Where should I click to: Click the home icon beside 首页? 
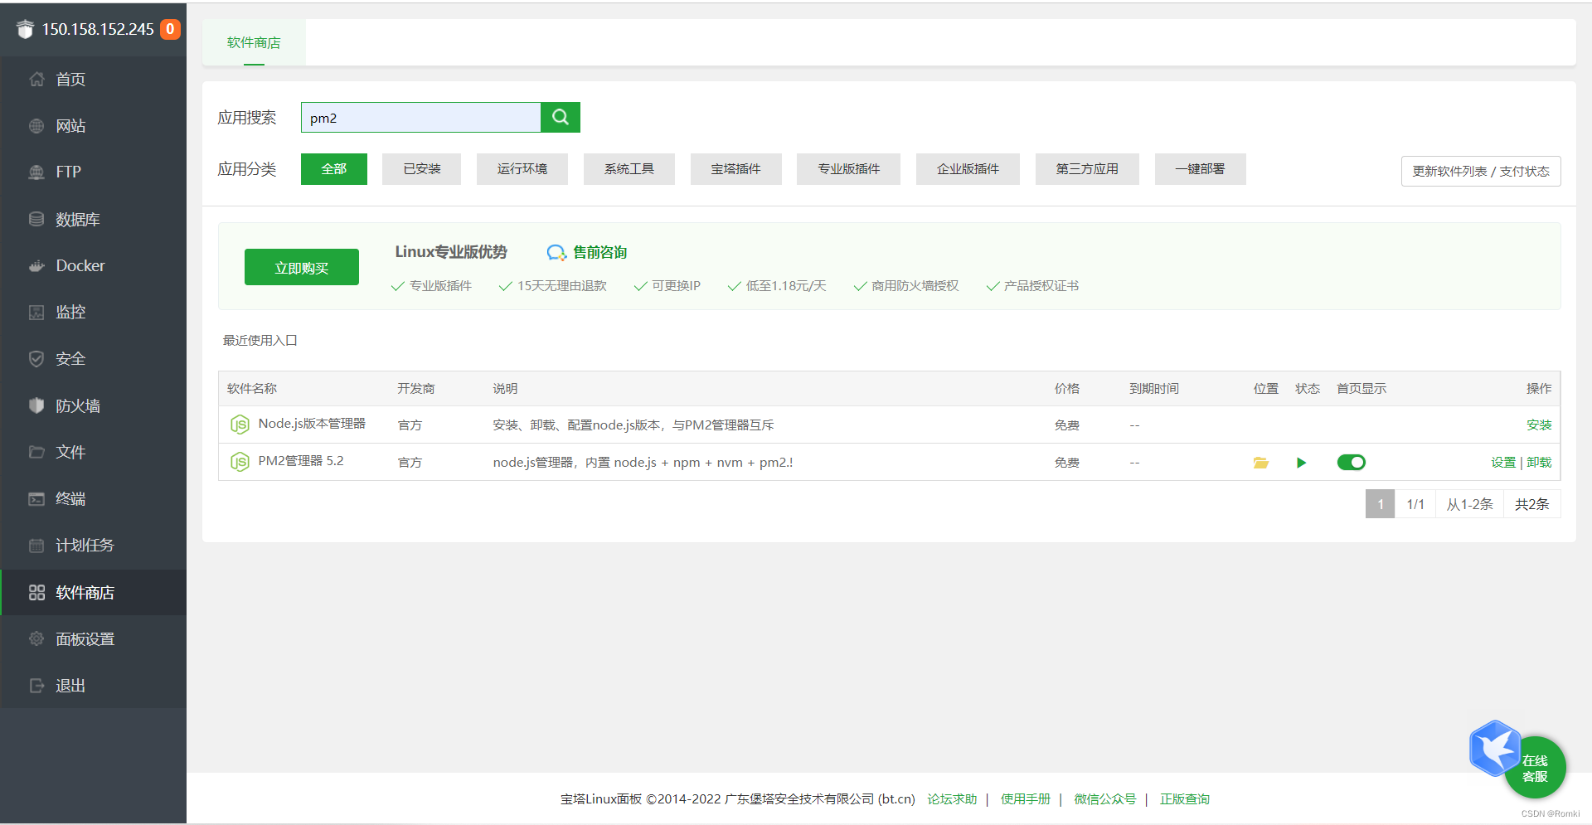pos(36,79)
